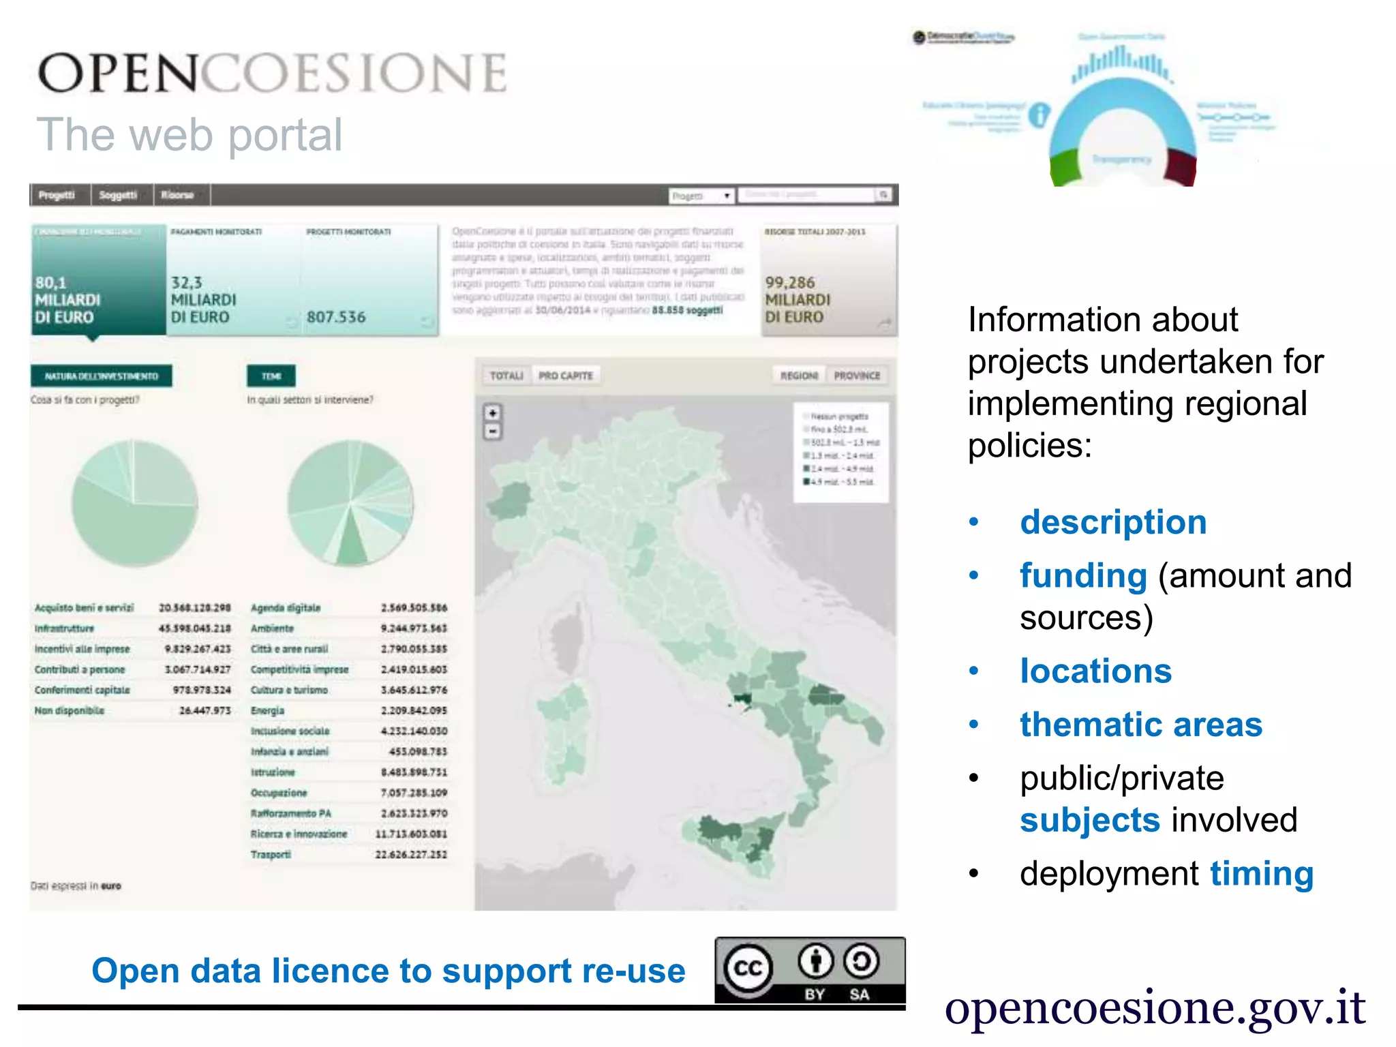
Task: Open Istruzione theme link
Action: coord(273,772)
